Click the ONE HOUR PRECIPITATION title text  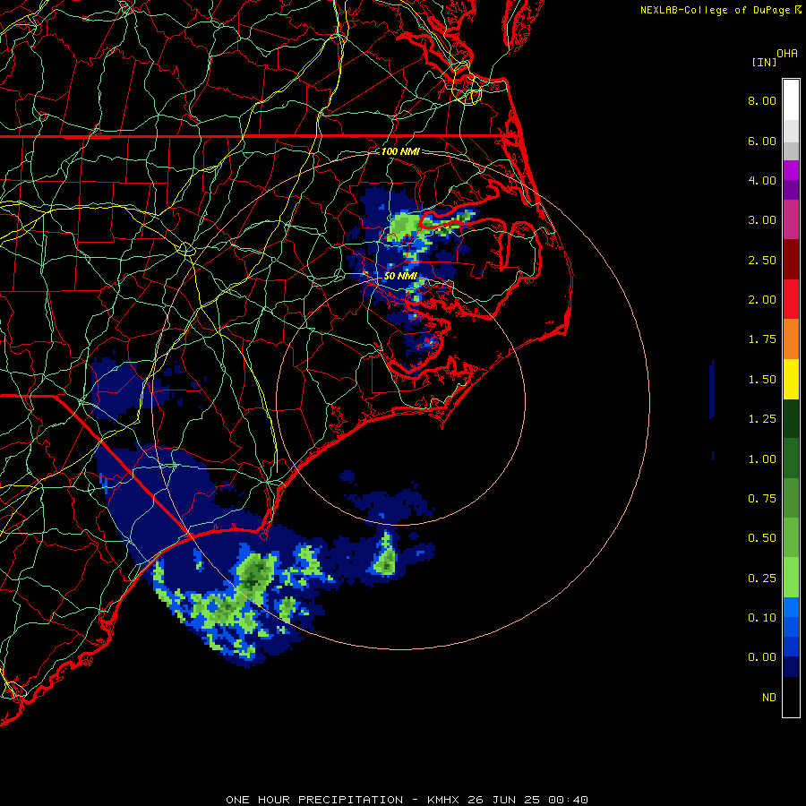(314, 800)
